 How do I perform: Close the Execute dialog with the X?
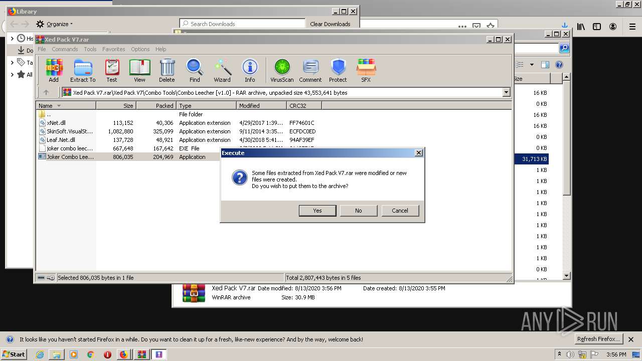[419, 153]
